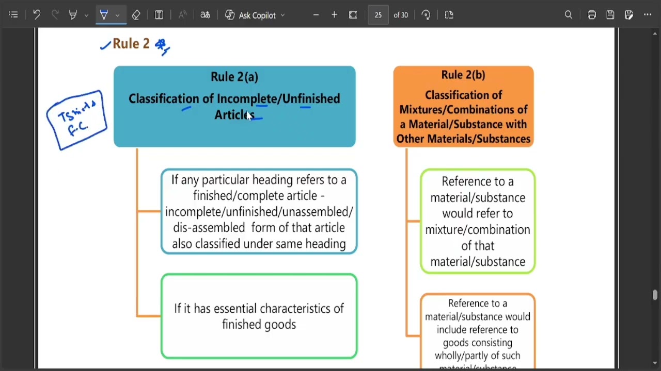Image resolution: width=661 pixels, height=371 pixels.
Task: Expand draw pen options dropdown
Action: pos(86,15)
